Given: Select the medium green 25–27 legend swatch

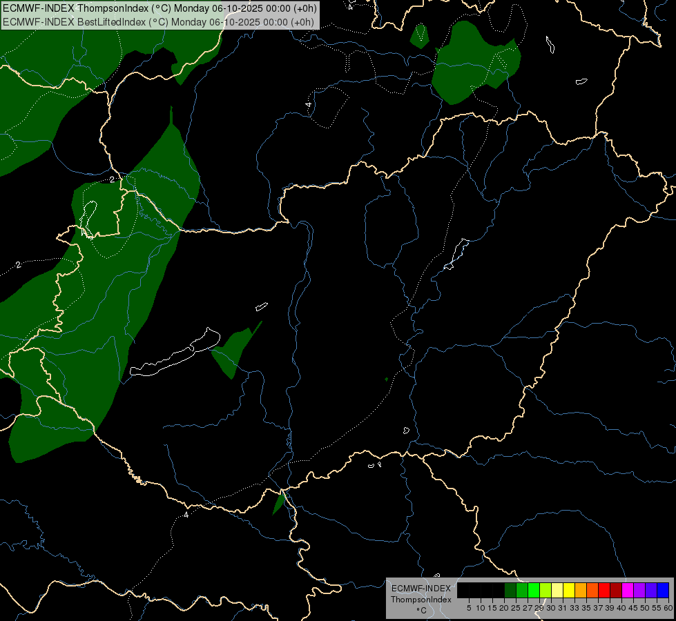Looking at the screenshot, I should [x=522, y=591].
